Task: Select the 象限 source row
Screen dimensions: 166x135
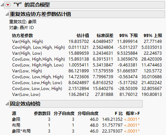Action: pyautogui.click(x=16, y=119)
